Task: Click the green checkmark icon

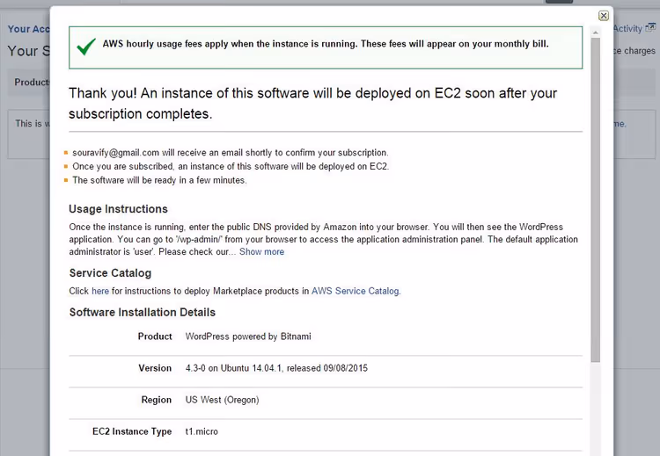Action: click(86, 47)
